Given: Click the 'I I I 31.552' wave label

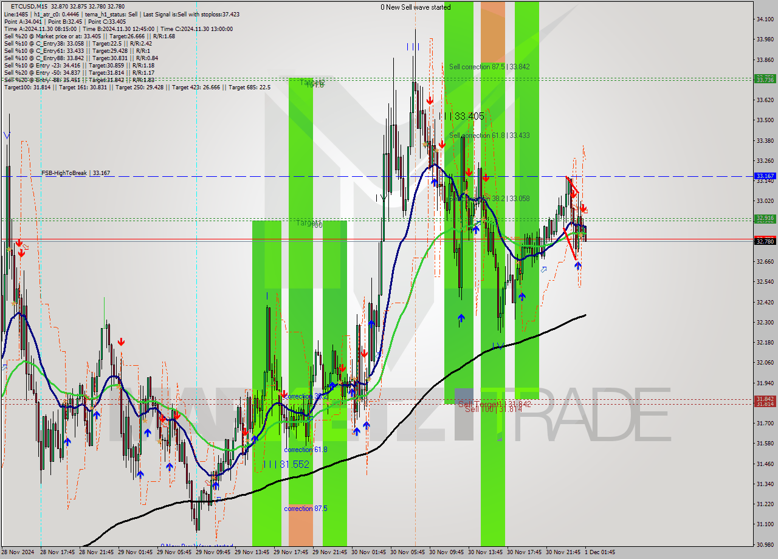Looking at the screenshot, I should pos(286,464).
